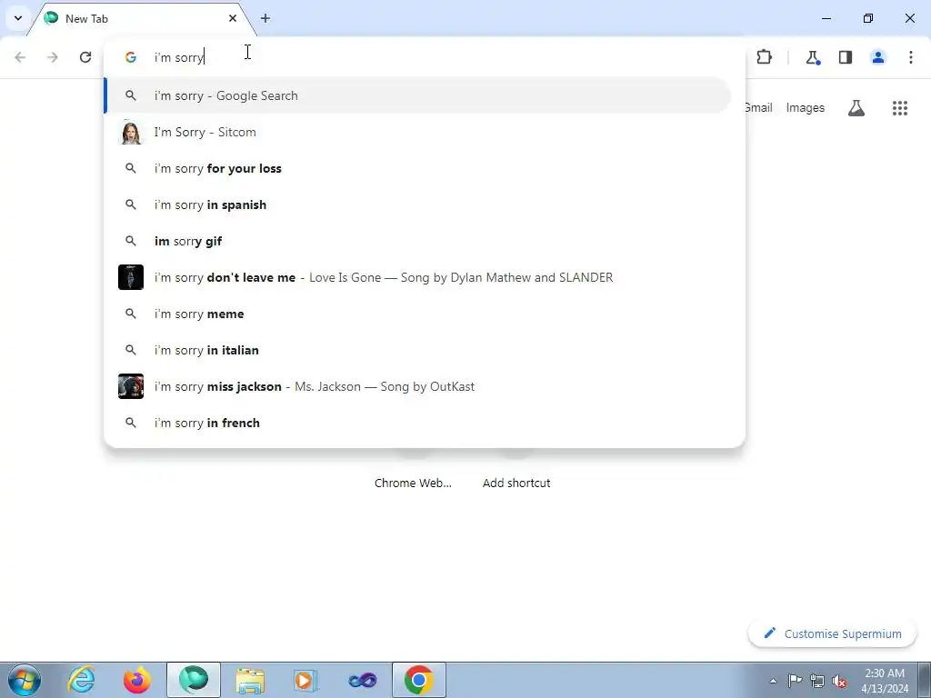931x698 pixels.
Task: Pick "im sorry gif" suggestion
Action: tap(417, 241)
